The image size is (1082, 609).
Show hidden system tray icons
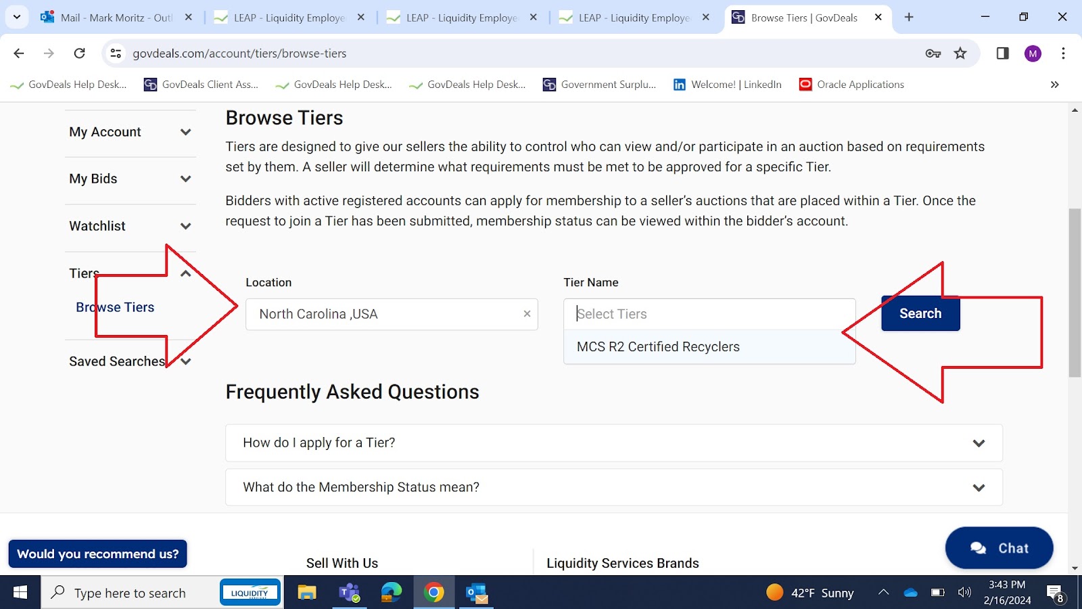(883, 593)
